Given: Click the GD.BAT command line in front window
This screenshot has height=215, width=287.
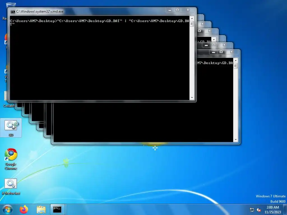Looking at the screenshot, I should pos(99,22).
